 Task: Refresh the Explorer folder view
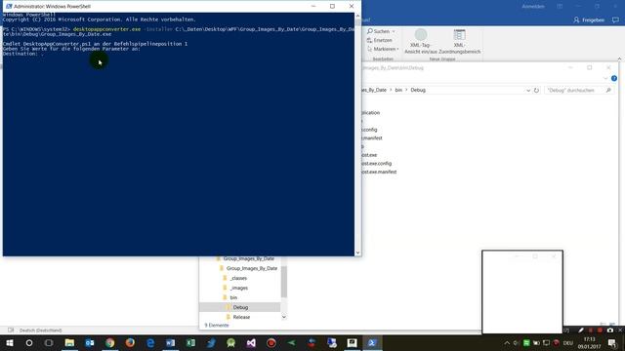point(536,91)
